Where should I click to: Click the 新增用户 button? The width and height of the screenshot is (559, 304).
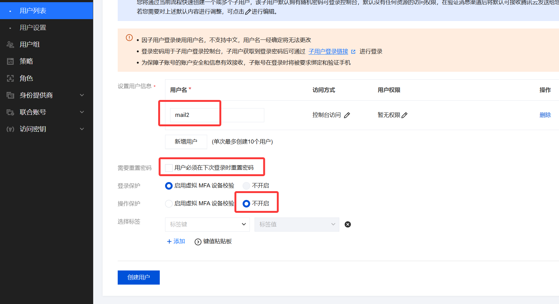pyautogui.click(x=186, y=142)
